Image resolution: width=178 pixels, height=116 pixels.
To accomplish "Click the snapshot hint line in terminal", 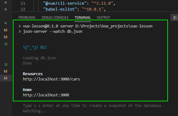I will (x=92, y=106).
